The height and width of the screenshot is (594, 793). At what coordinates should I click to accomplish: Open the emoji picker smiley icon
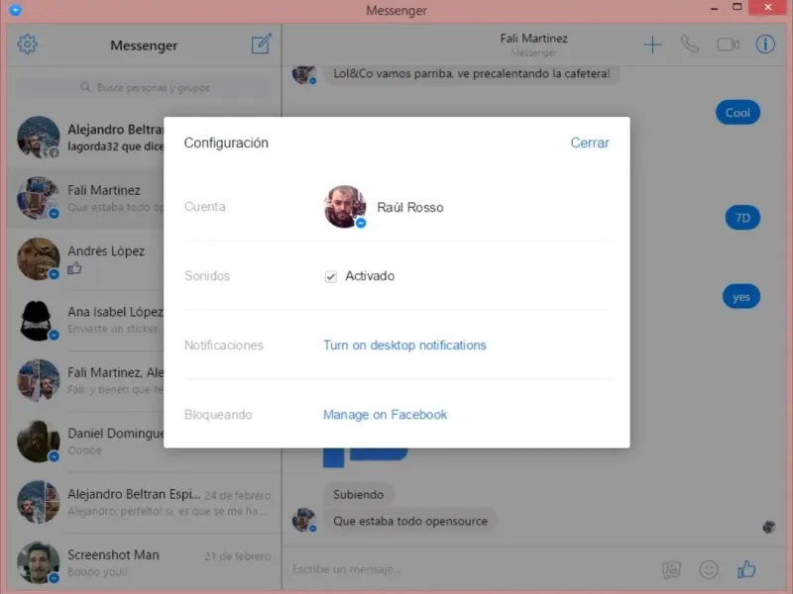tap(709, 570)
